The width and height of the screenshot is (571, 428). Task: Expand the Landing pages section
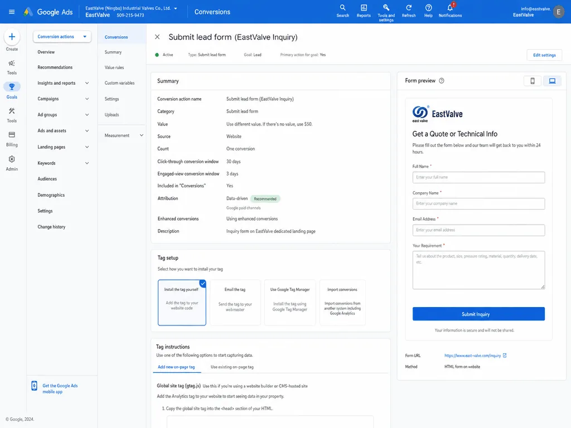(87, 147)
